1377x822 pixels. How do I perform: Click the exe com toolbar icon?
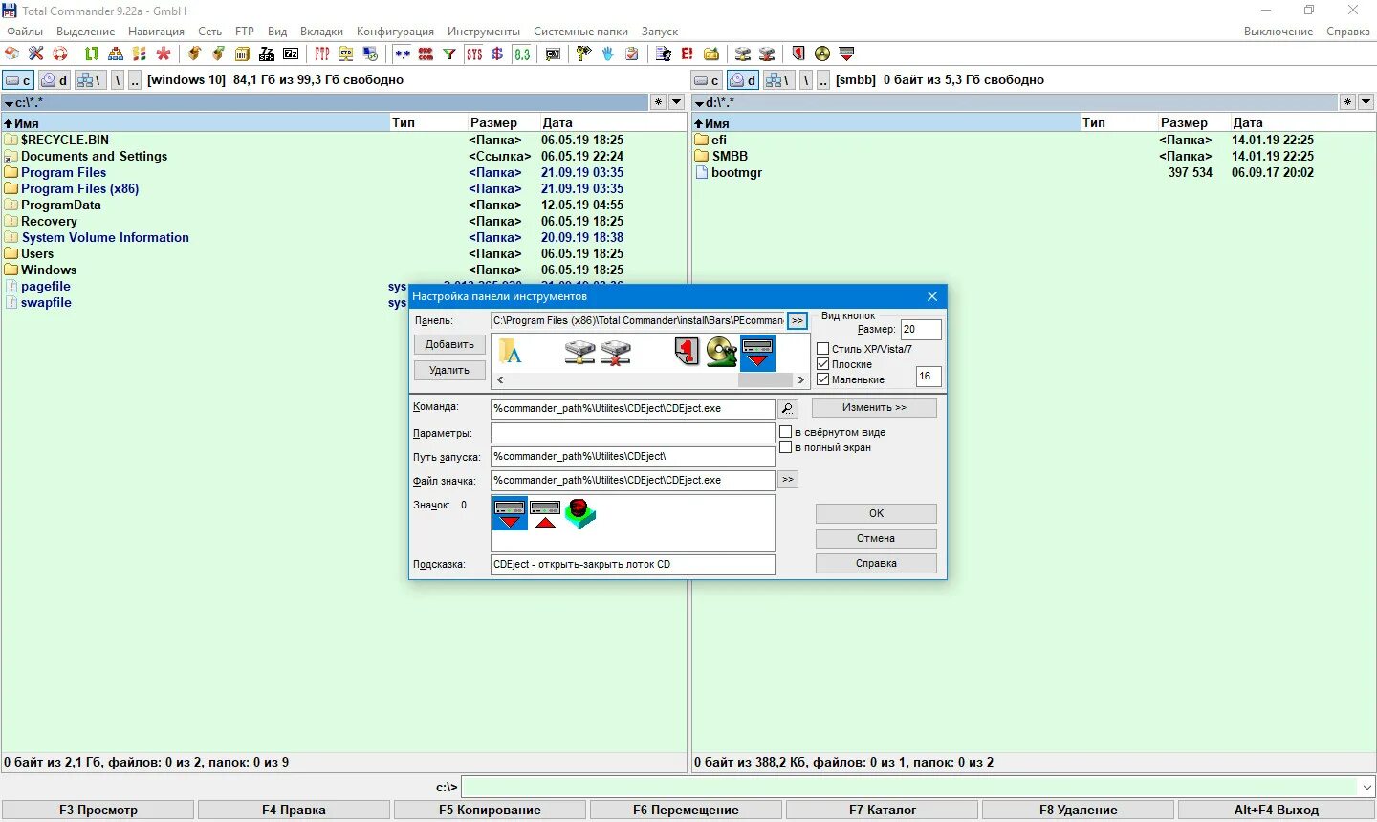426,54
